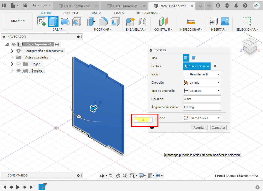Expand the Bocetos folder
The image size is (263, 191).
[12, 70]
